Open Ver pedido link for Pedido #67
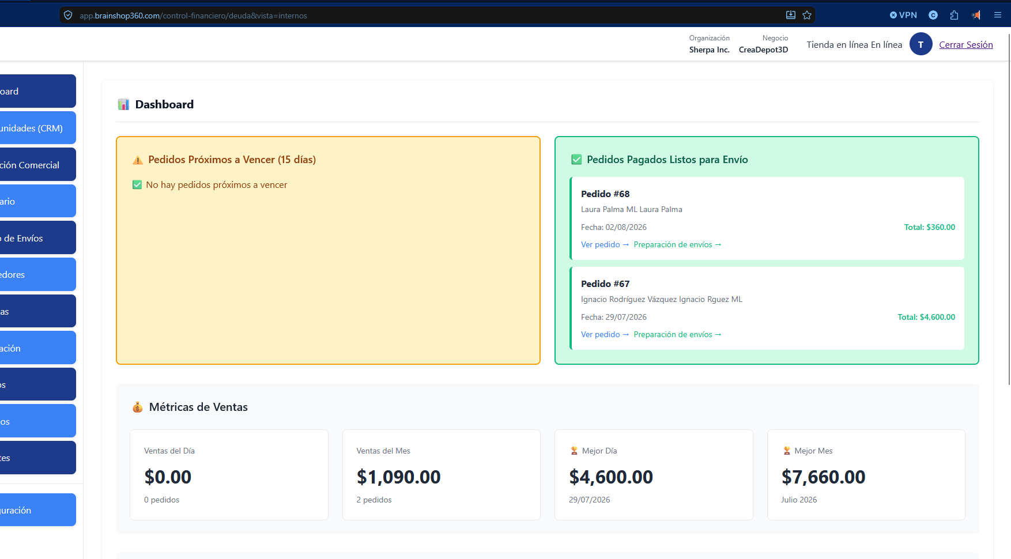Viewport: 1011px width, 559px height. 605,334
